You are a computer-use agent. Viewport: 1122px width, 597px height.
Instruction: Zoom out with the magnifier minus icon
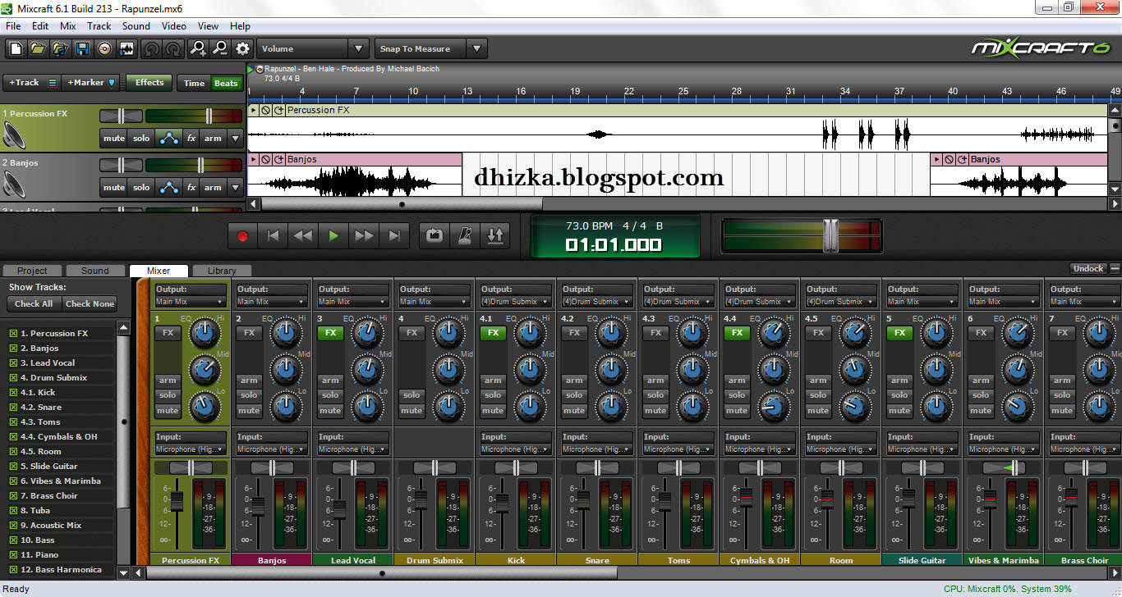tap(220, 49)
